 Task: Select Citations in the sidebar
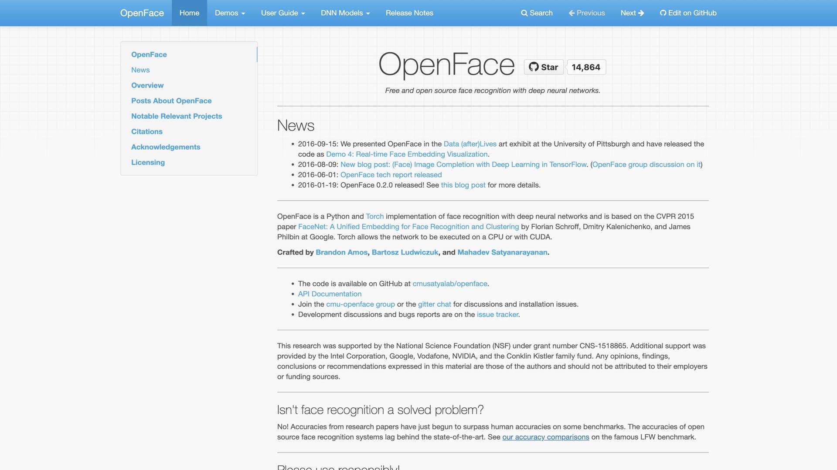(146, 131)
